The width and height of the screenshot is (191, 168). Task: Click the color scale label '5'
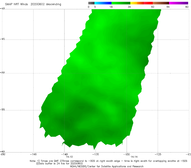point(95,7)
